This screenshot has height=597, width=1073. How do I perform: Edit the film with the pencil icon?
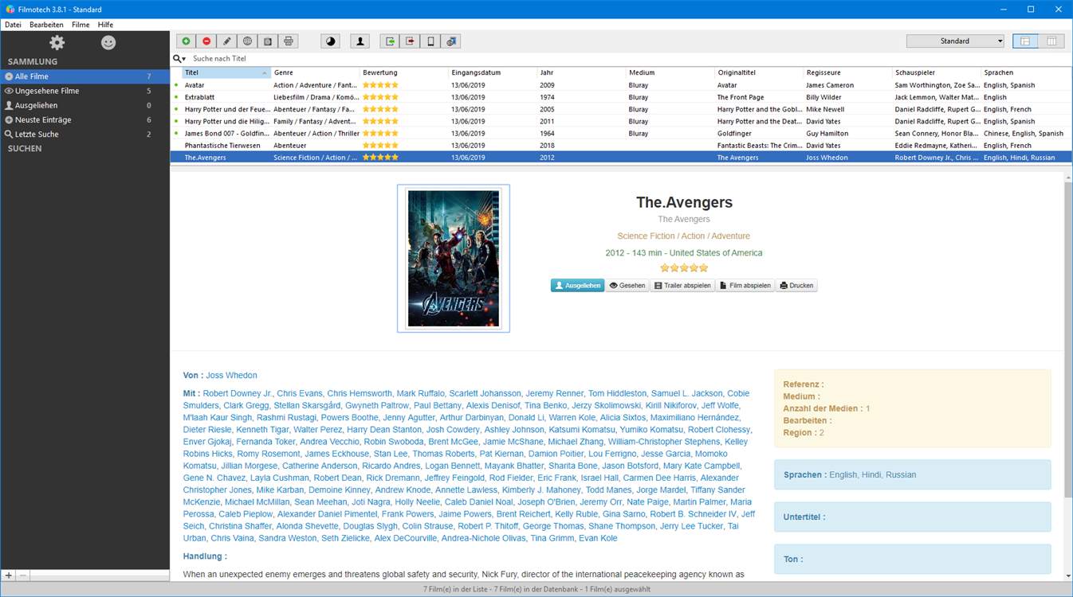coord(227,41)
